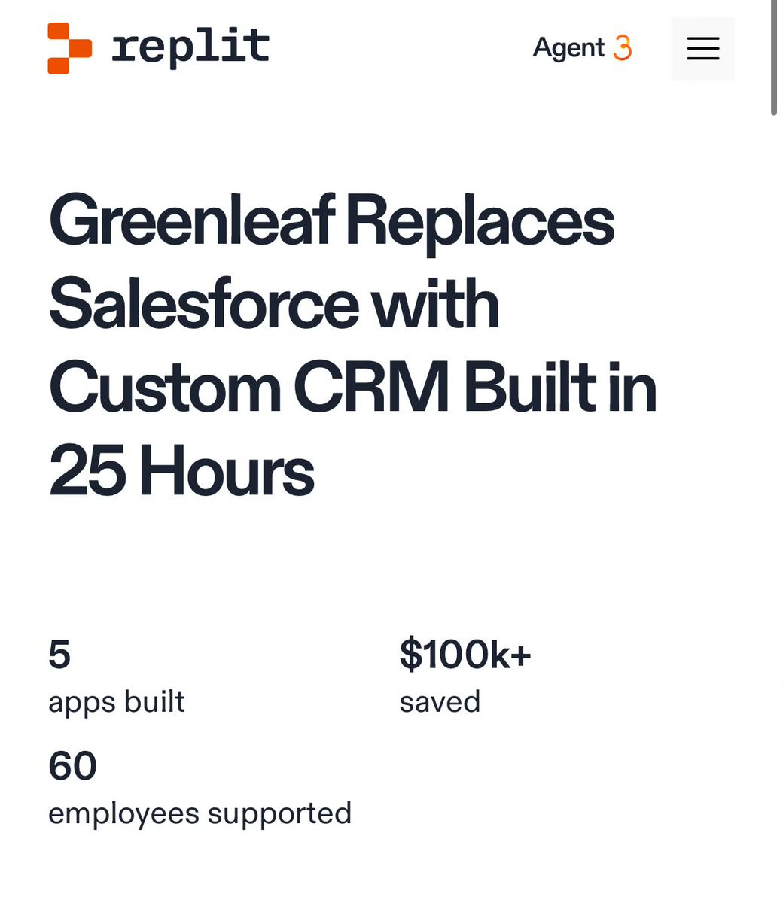The image size is (783, 903).
Task: Click the word Greenleaf in the headline
Action: point(191,221)
